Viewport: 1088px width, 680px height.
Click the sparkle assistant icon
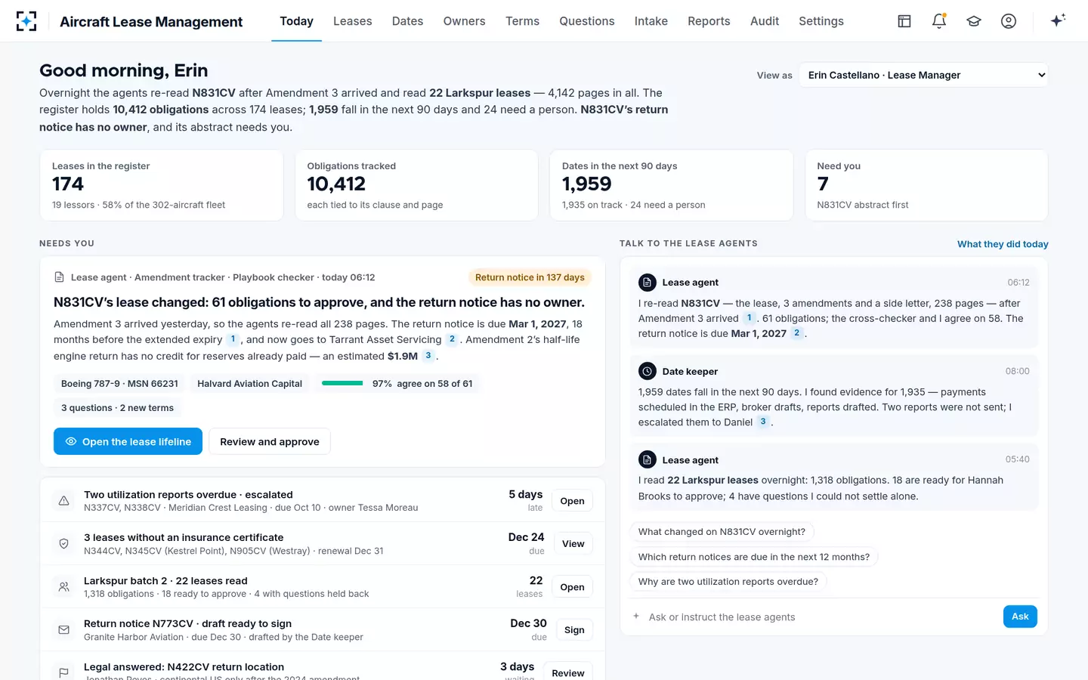pyautogui.click(x=1058, y=20)
